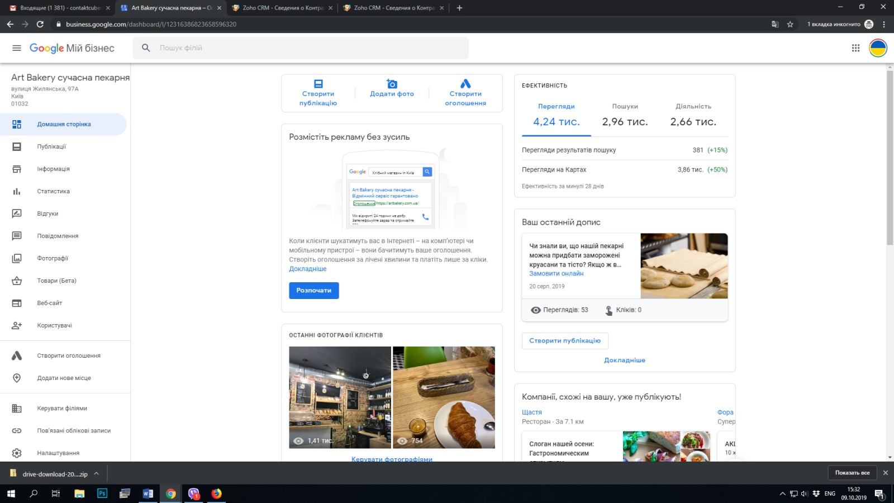
Task: Click the Додати фото camera icon
Action: (392, 84)
